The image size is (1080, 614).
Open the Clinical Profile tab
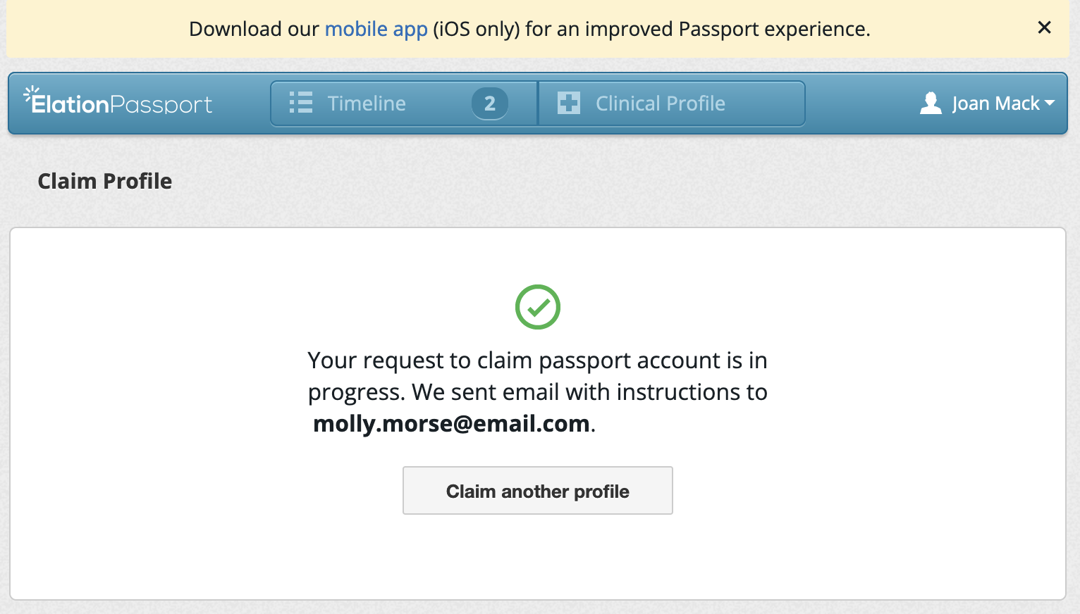[x=660, y=104]
